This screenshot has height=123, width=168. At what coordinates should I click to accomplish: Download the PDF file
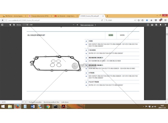156,25
